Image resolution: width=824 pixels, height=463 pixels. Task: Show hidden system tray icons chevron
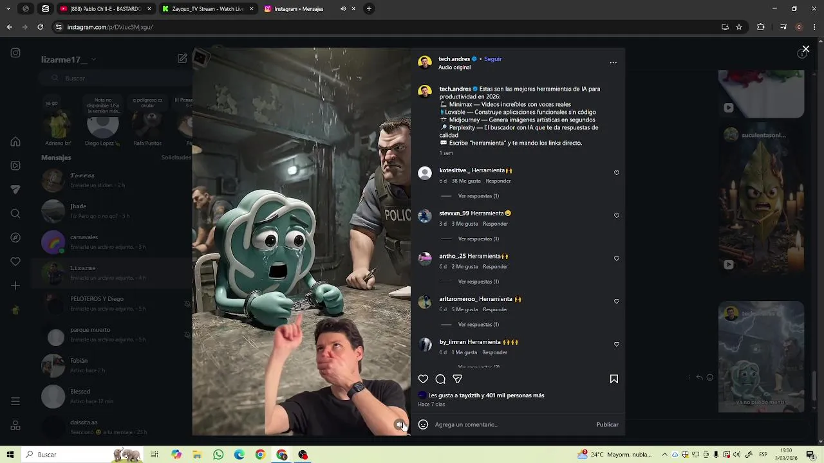pos(664,455)
